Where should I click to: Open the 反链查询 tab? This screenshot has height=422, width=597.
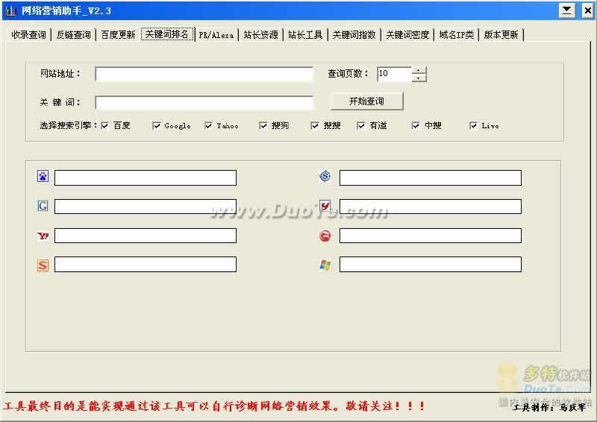73,35
